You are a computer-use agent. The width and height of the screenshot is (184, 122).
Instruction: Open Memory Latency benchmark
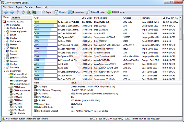(20, 84)
